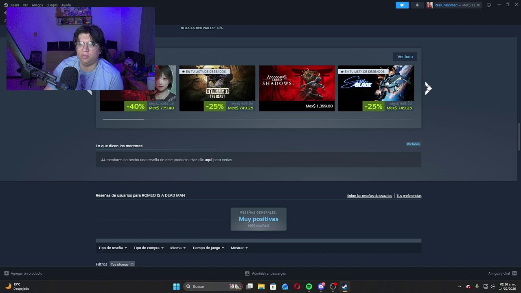
Task: Expand the Tipo de reseña dropdown
Action: point(113,248)
